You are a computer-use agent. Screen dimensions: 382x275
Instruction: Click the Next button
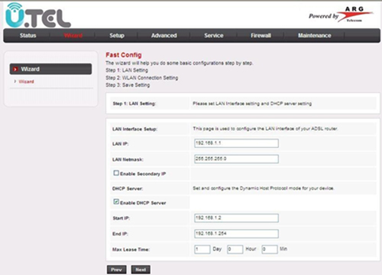[141, 270]
